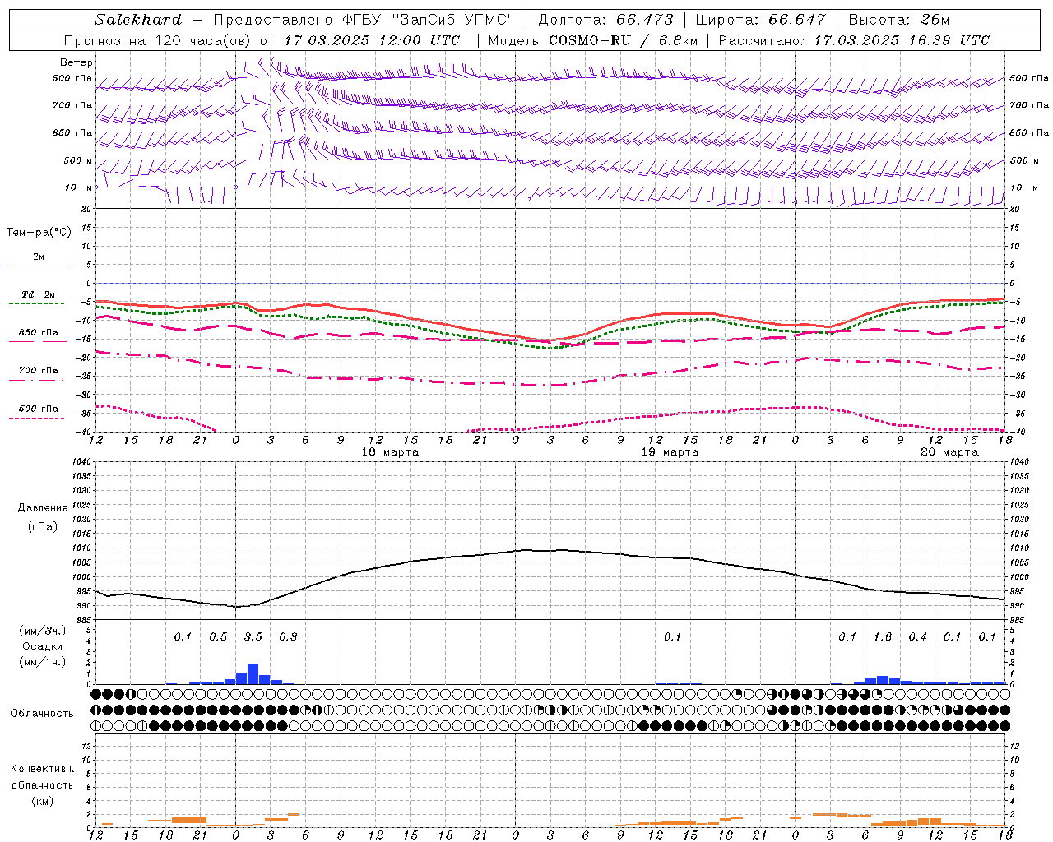This screenshot has height=842, width=1053.
Task: Click the 'Тем-ра(°C)' temperature panel label
Action: coord(39,233)
